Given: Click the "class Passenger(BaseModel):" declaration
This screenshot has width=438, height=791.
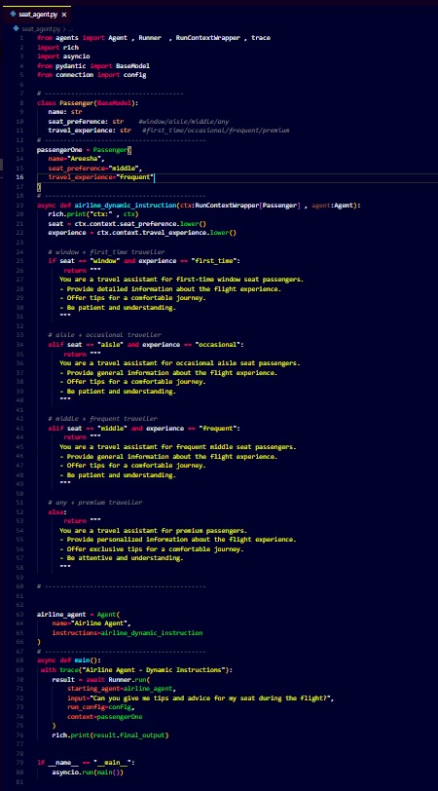Looking at the screenshot, I should coord(88,103).
